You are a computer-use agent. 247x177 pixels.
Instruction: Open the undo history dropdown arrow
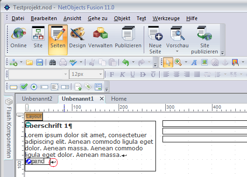(x=133, y=62)
